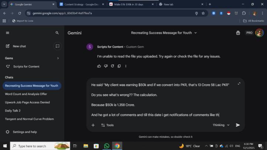Click the thumbs up icon on response
Viewport: 267px width, 150px height.
pos(99,66)
